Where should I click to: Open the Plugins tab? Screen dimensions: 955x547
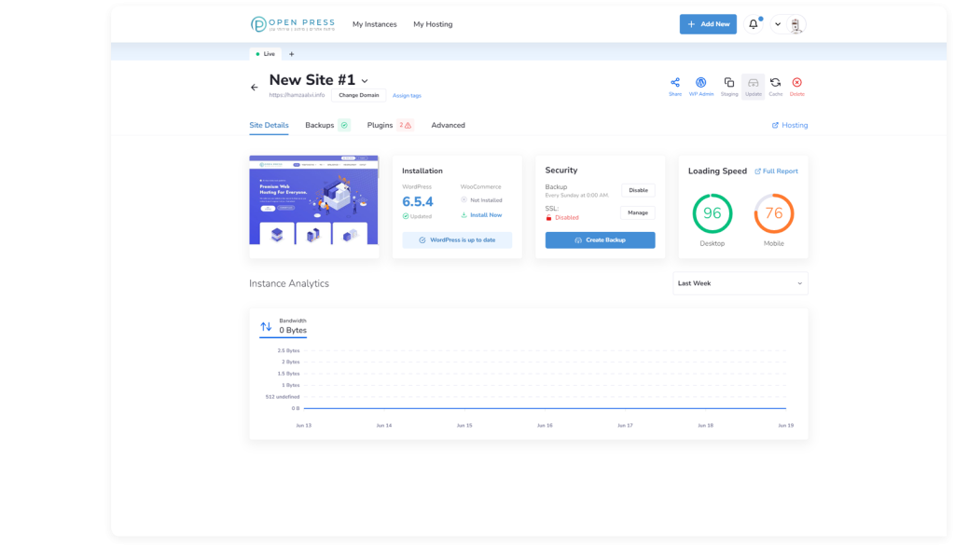(x=380, y=125)
